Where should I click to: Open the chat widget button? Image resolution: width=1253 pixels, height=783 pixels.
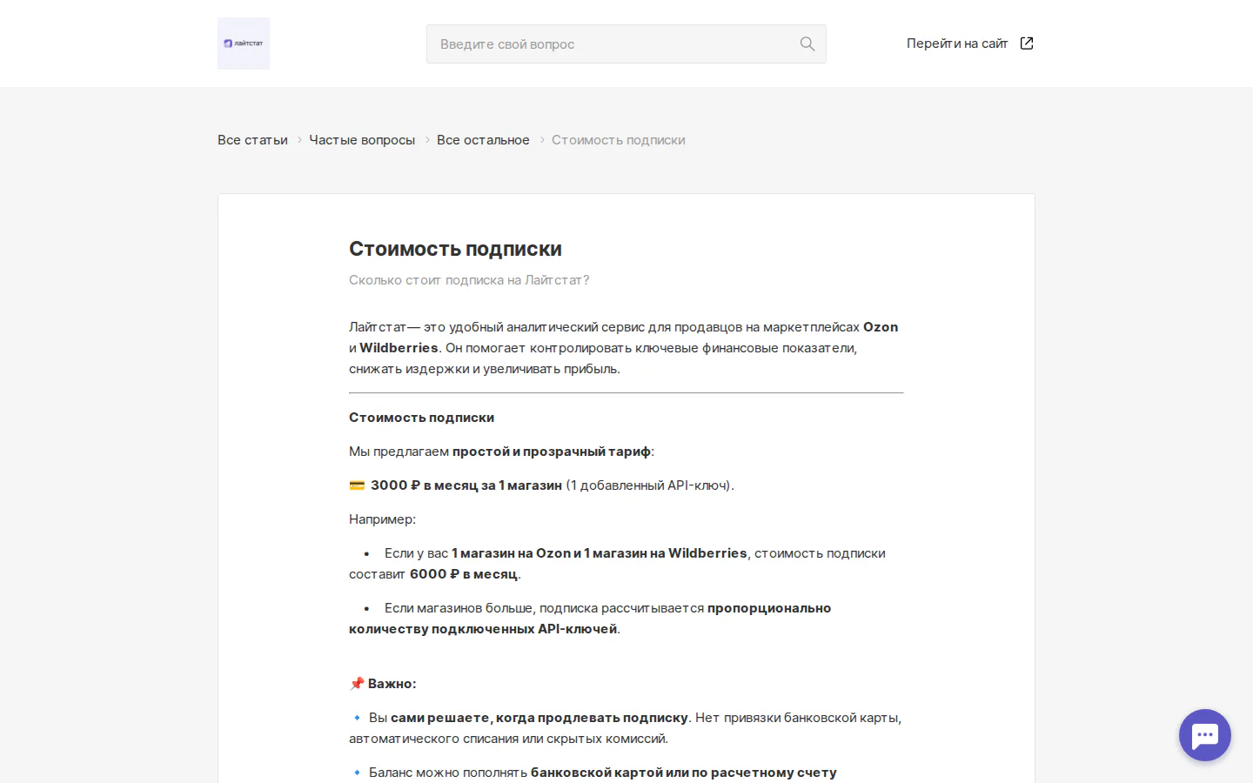pyautogui.click(x=1205, y=735)
